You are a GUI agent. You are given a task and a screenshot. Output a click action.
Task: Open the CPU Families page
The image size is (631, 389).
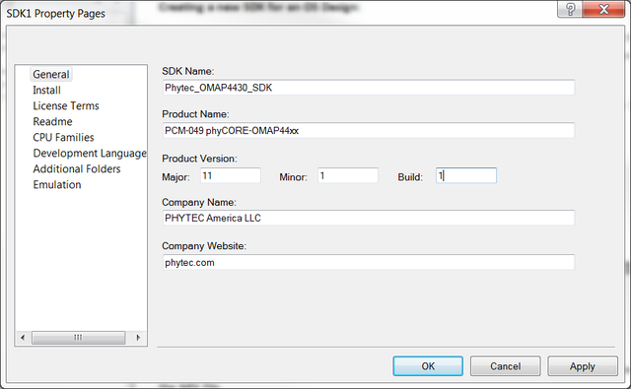pos(63,137)
